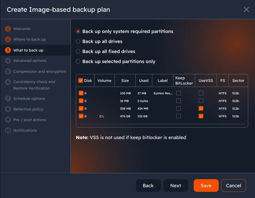The image size is (255, 198).
Task: Choose Back up all fixed drives
Action: 78,52
